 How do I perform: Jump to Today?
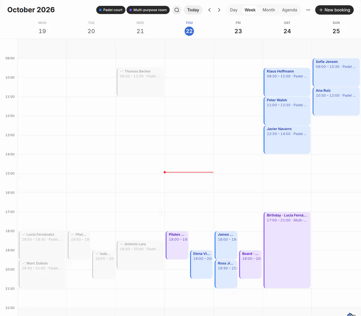pos(193,10)
